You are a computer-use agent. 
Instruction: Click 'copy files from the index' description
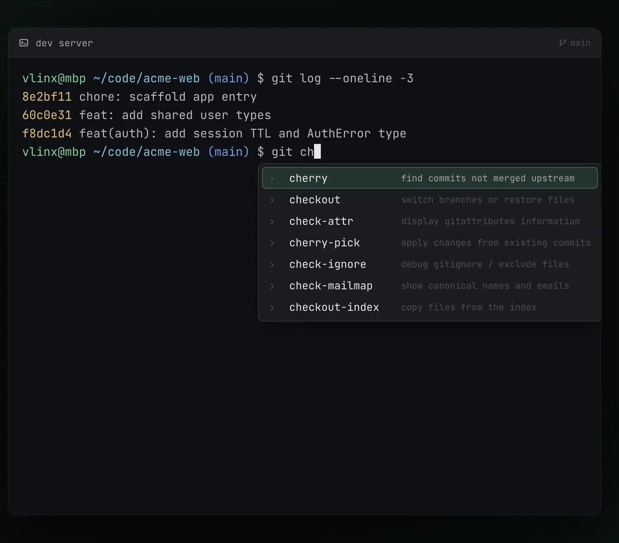click(x=469, y=307)
